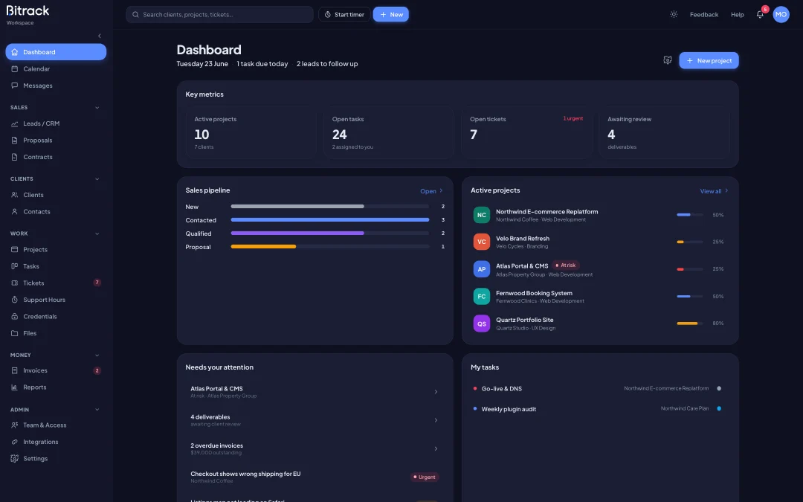Collapse the ADMIN sidebar section
Viewport: 803px width, 502px height.
[x=97, y=410]
